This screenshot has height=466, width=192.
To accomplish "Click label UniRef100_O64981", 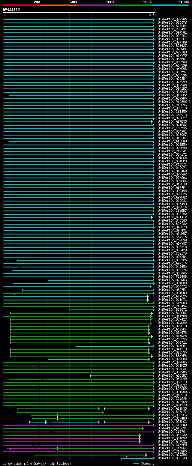I will tap(172, 132).
